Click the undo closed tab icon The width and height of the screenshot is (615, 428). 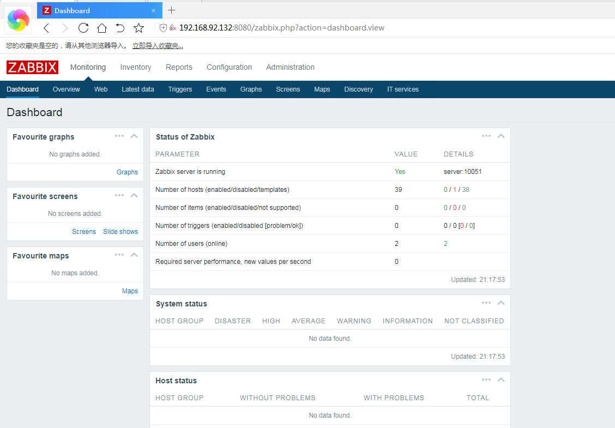coord(120,28)
